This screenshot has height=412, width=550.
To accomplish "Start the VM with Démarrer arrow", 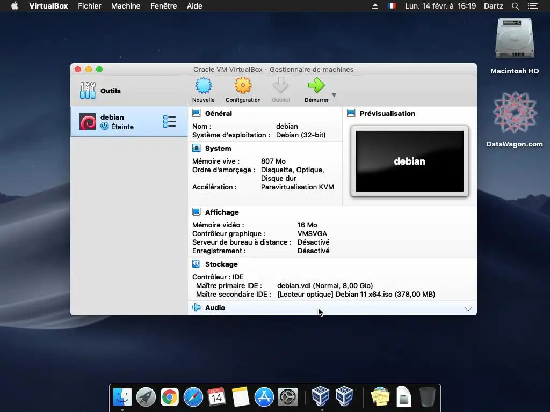I will (316, 90).
